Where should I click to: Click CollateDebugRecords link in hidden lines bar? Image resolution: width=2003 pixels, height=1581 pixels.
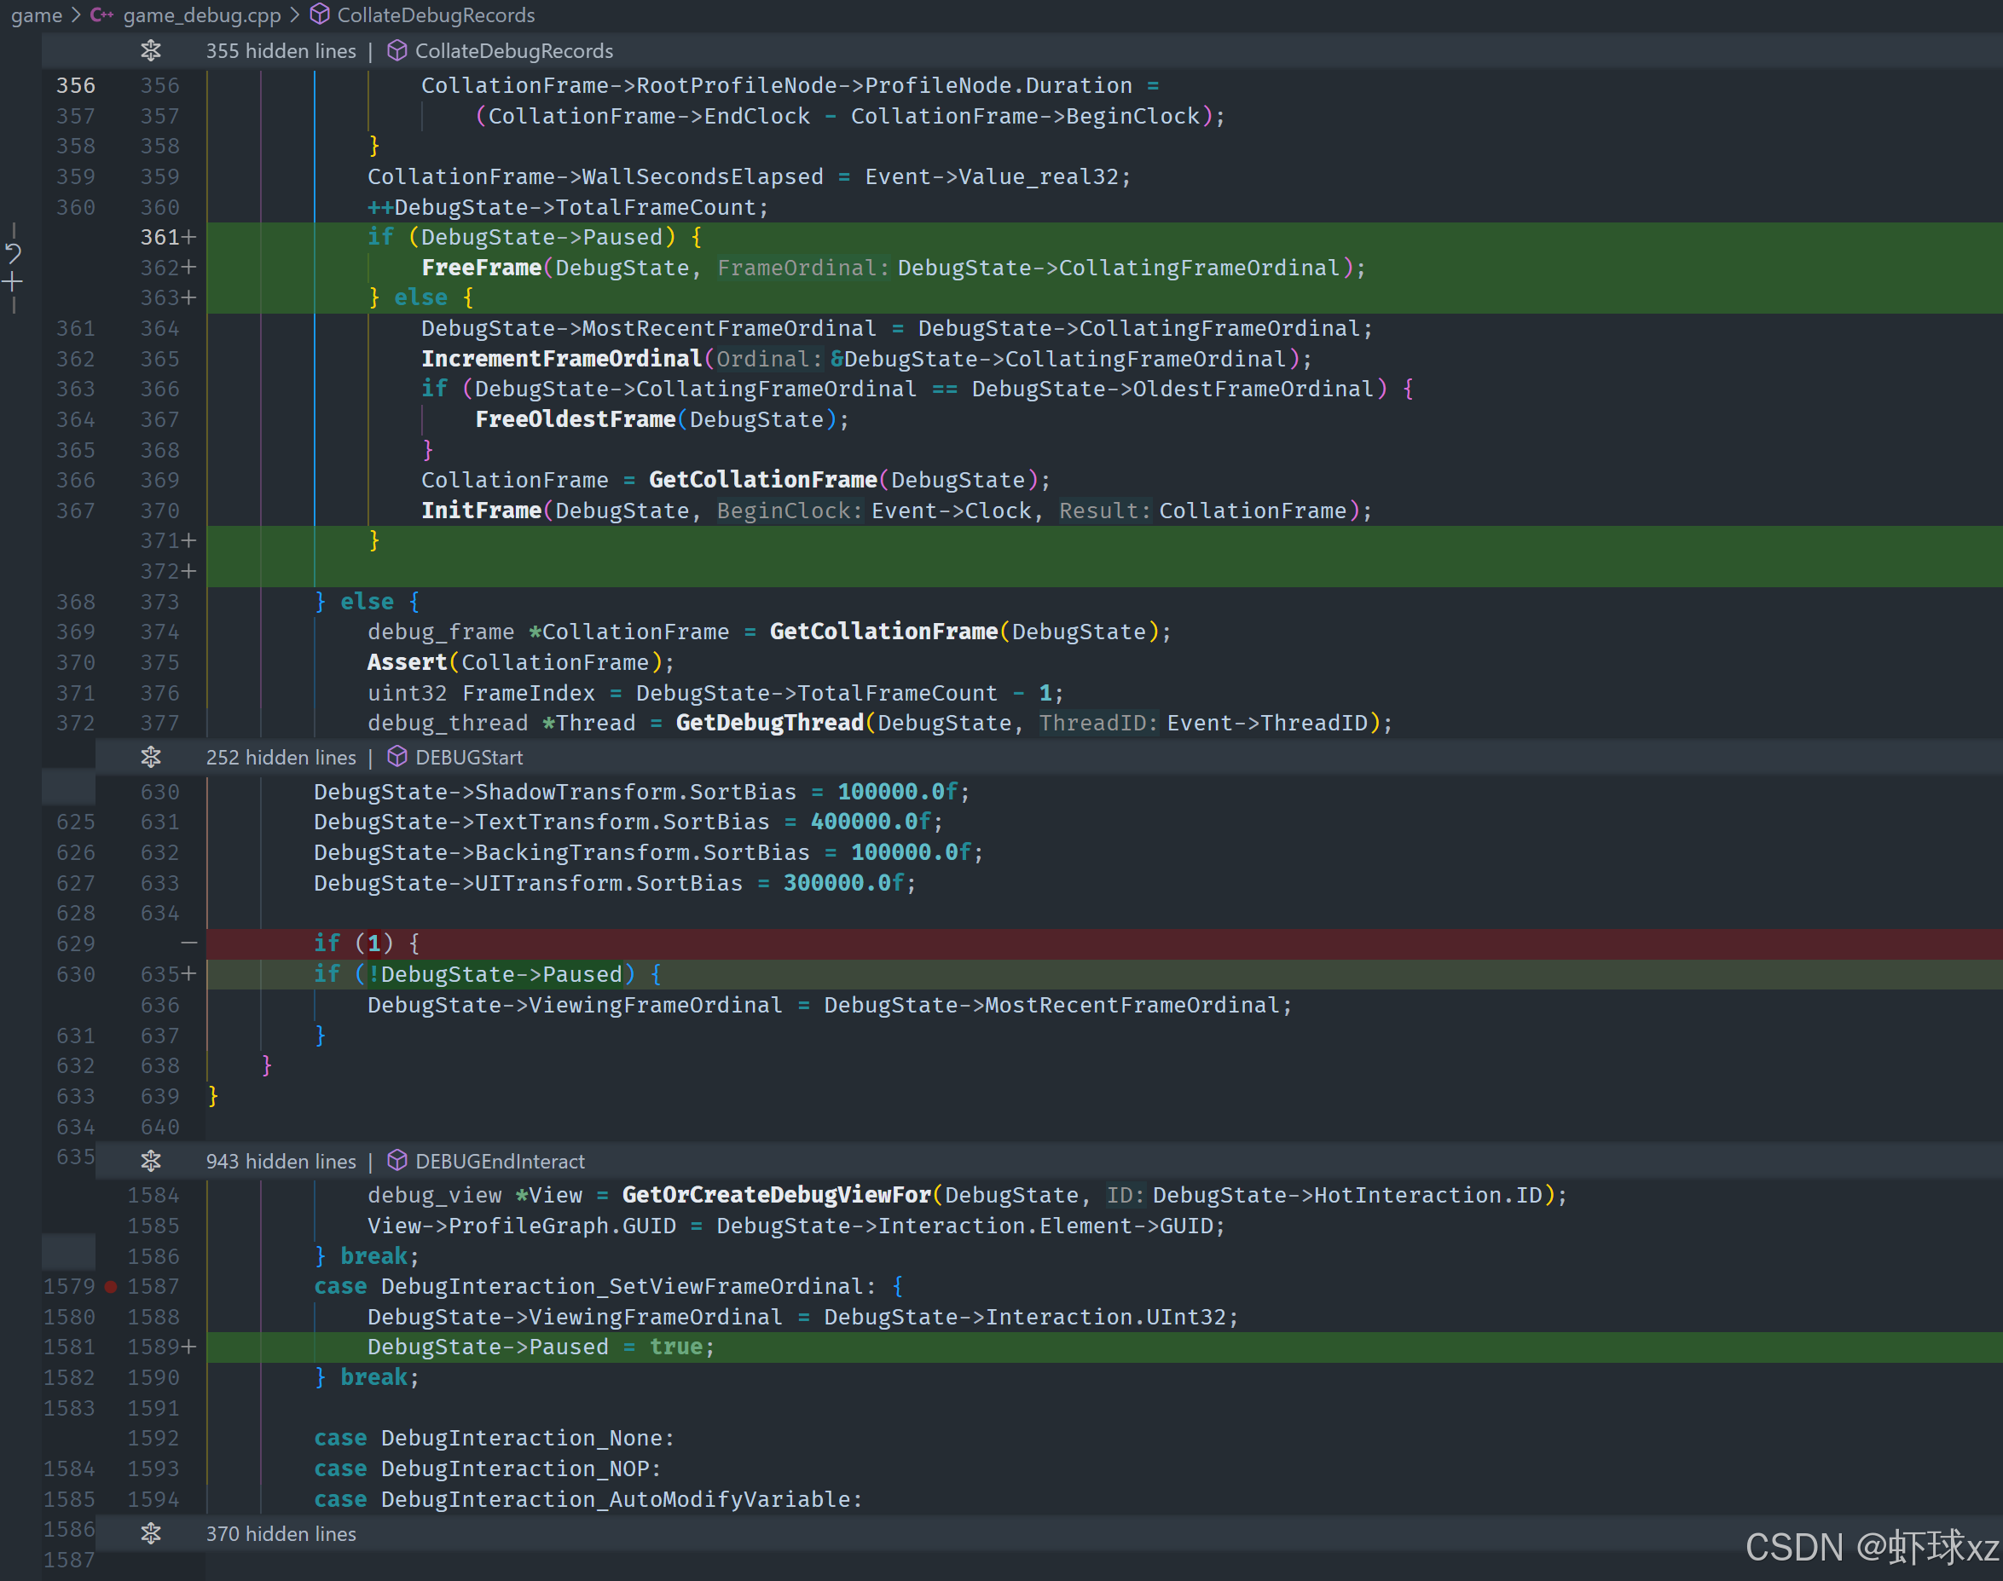[x=514, y=51]
